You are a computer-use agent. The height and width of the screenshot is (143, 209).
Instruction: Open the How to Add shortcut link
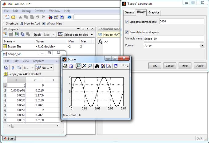point(30,23)
